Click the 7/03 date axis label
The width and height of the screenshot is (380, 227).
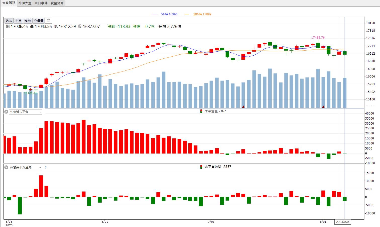click(211, 222)
